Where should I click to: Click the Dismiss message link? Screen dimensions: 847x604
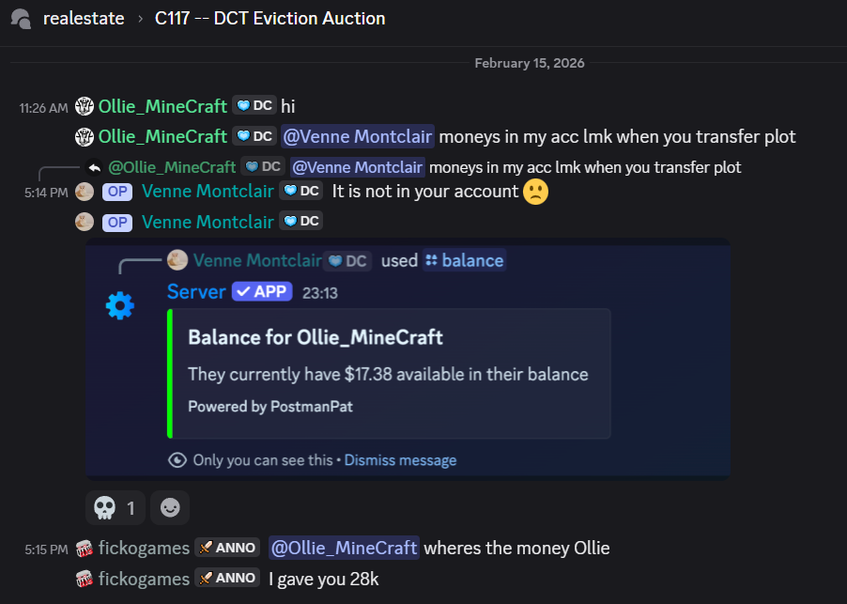pyautogui.click(x=400, y=460)
